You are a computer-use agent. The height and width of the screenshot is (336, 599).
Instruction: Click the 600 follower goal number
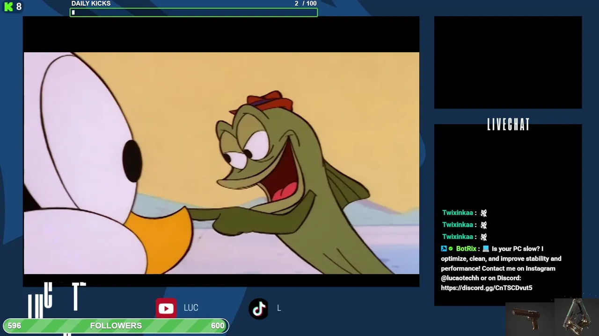pos(218,326)
